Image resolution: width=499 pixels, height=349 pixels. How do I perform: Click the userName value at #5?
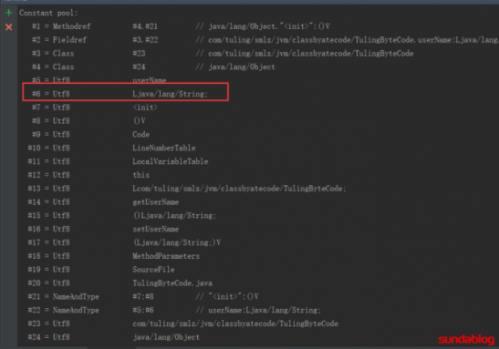[x=150, y=80]
